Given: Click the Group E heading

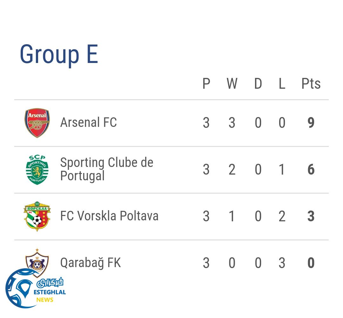Looking at the screenshot, I should (x=59, y=54).
